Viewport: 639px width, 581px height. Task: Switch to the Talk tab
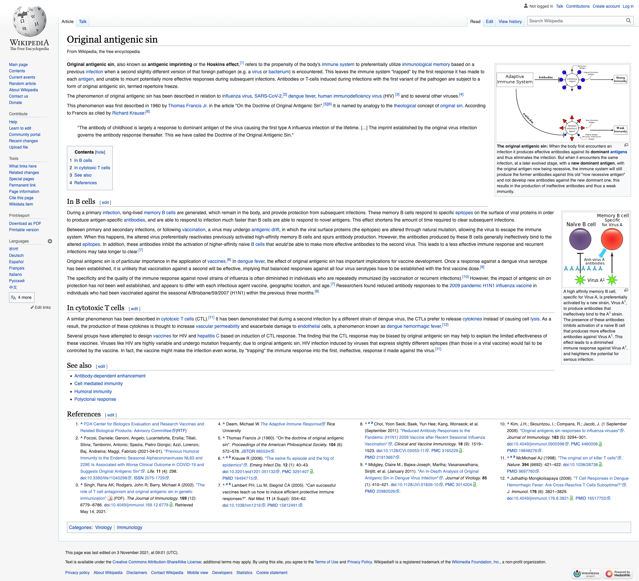(x=83, y=22)
